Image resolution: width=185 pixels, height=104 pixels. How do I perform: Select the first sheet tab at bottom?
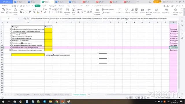[x=23, y=95]
